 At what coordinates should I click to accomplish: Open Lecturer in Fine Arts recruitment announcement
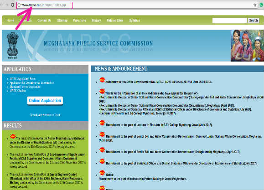(x=159, y=125)
